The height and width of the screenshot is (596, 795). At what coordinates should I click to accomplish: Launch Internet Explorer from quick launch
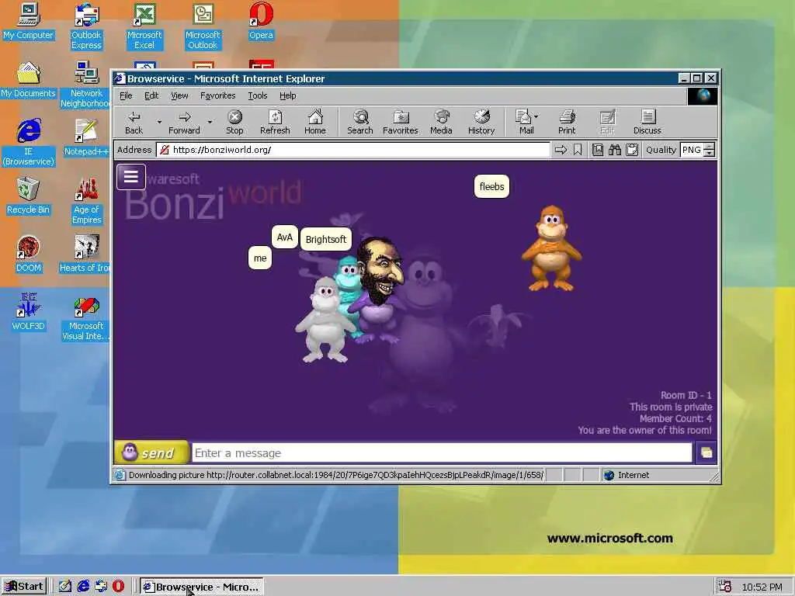[x=83, y=587]
